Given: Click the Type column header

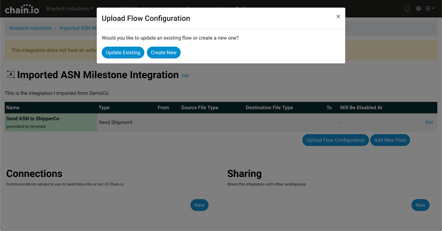Looking at the screenshot, I should pos(104,108).
